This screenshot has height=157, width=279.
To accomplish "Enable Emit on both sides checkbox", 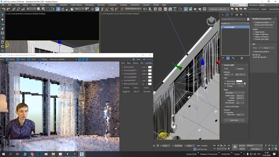I will click(225, 106).
